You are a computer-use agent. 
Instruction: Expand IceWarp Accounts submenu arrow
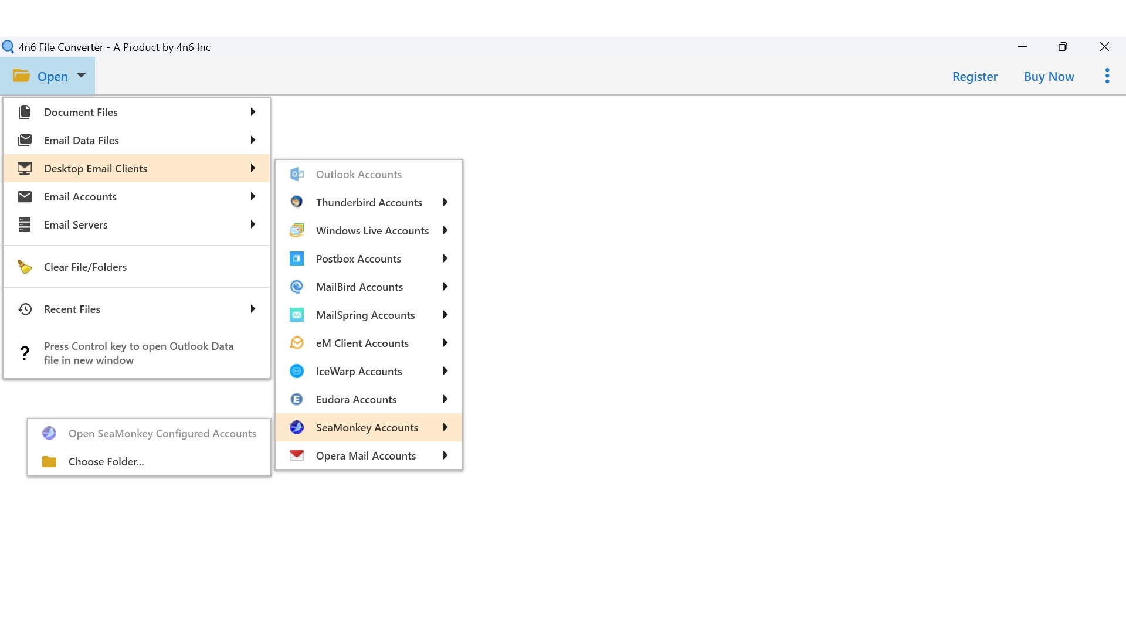tap(445, 371)
